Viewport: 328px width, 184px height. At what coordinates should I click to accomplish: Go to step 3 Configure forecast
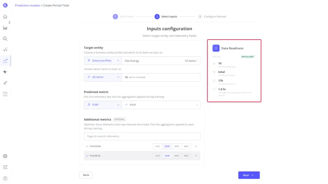212,16
